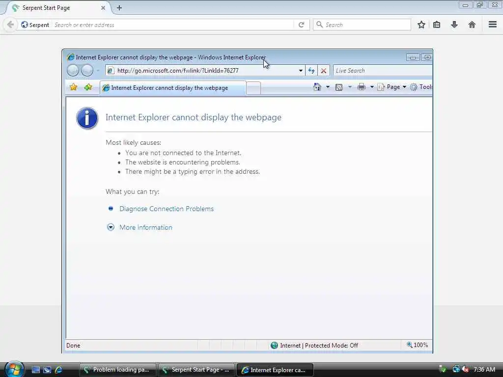Viewport: 503px width, 377px height.
Task: Click the Serpent address field
Action: [173, 25]
